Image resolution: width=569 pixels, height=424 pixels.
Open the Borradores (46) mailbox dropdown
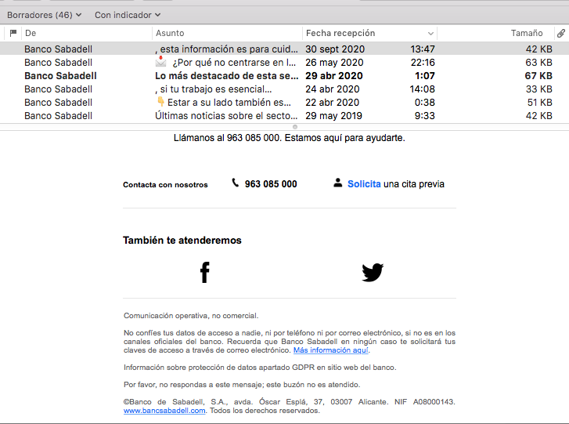tap(44, 15)
